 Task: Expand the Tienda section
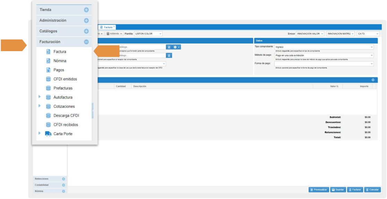(86, 10)
